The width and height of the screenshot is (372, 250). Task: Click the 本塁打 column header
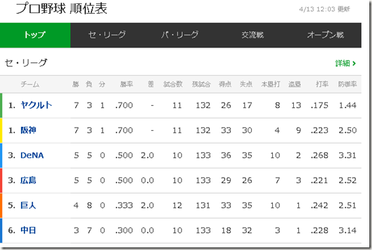point(271,84)
